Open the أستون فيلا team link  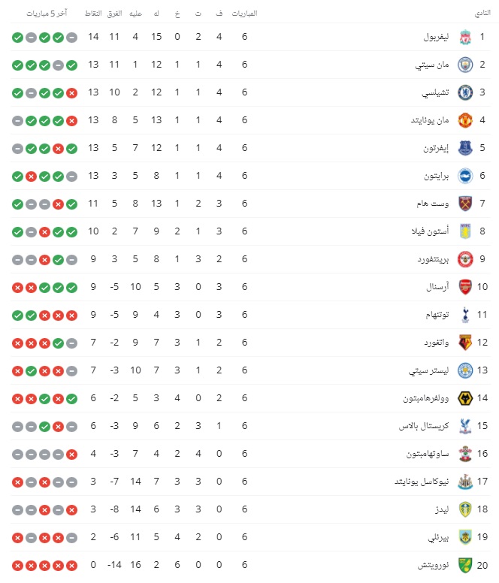(431, 231)
